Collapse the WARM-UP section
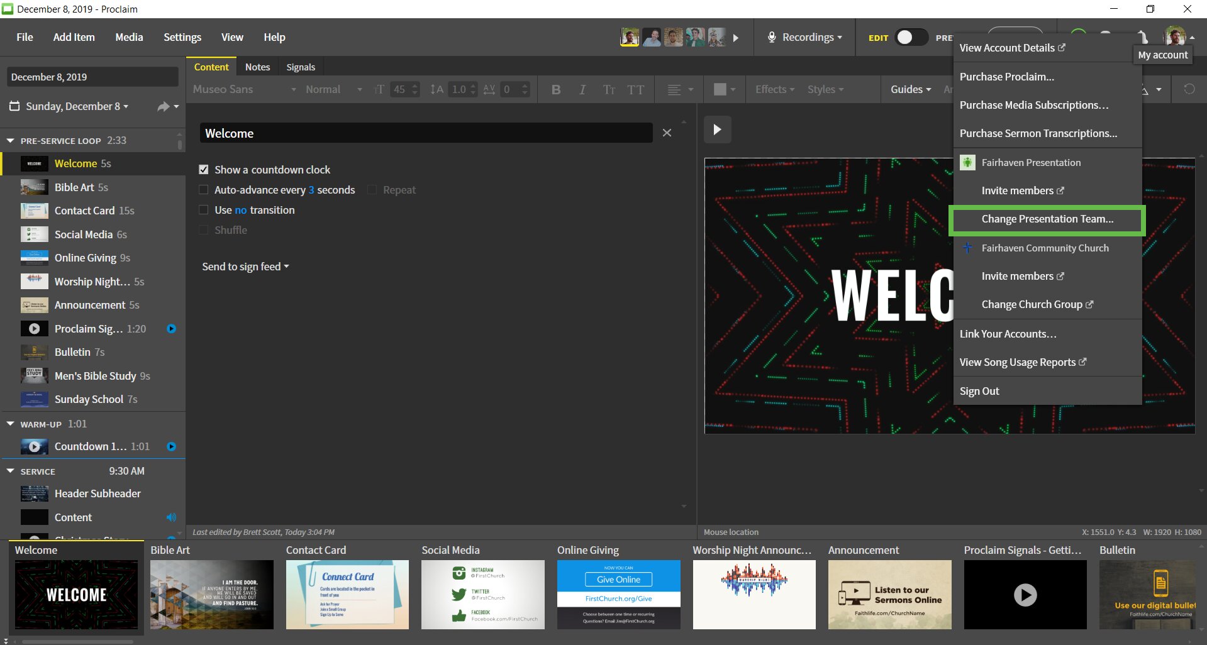 pyautogui.click(x=10, y=424)
